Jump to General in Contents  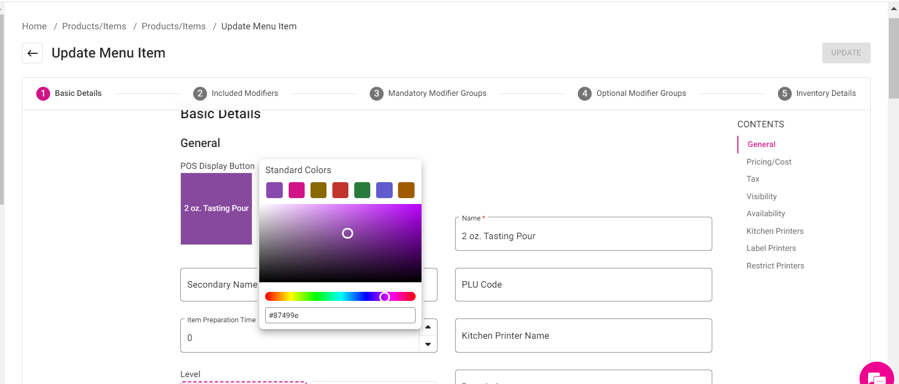tap(761, 144)
